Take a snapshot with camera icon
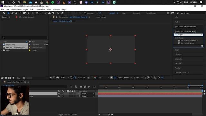 click(x=89, y=78)
